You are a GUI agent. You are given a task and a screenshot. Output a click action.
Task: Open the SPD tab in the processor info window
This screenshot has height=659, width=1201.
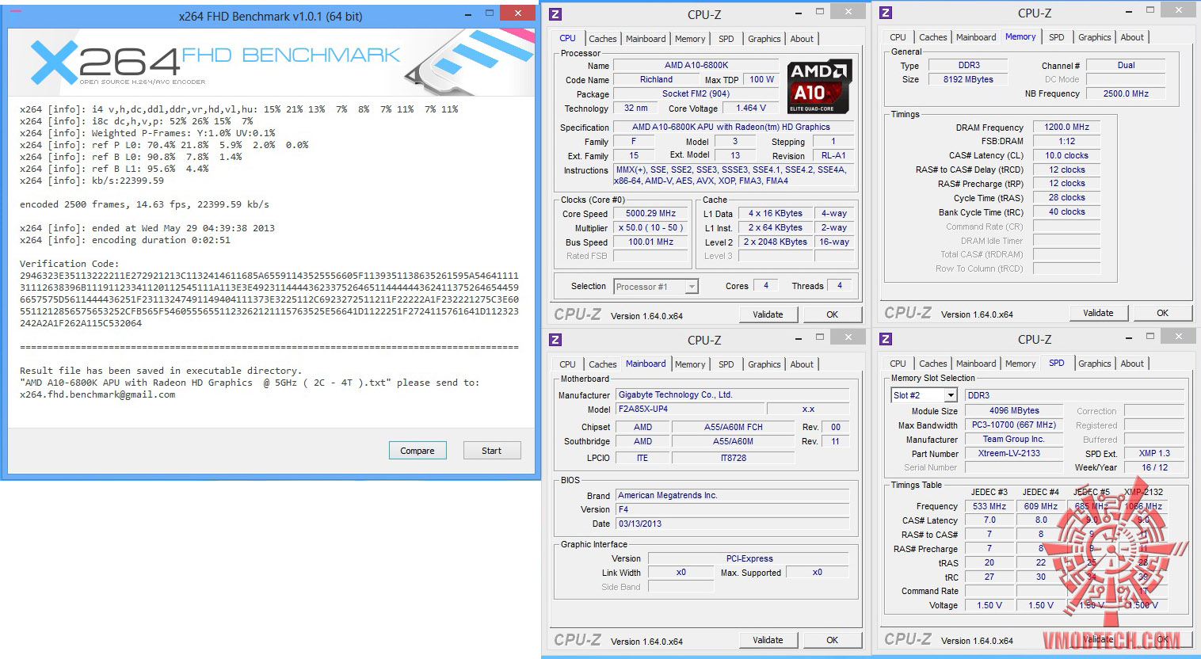726,39
